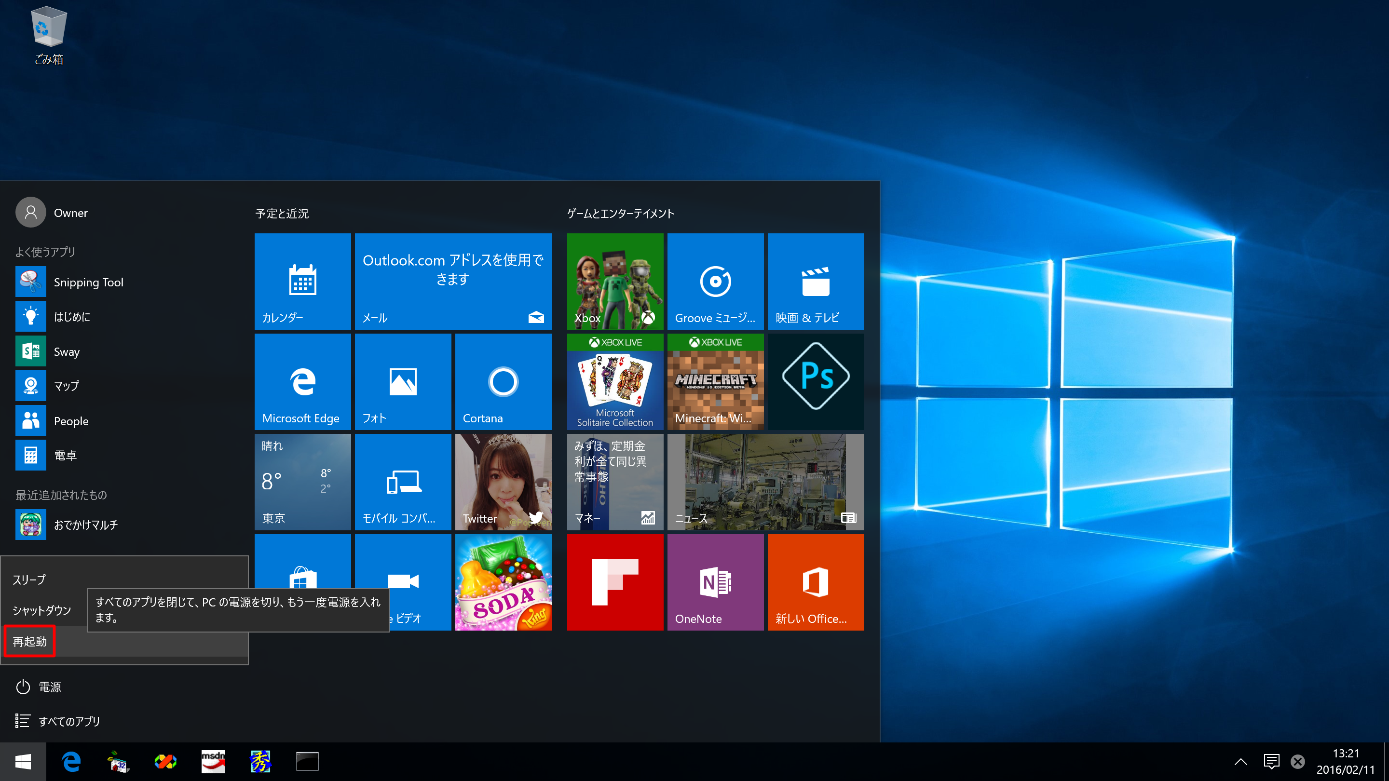Select シャットダウン (Shut down) from power menu
The width and height of the screenshot is (1389, 781).
(43, 610)
